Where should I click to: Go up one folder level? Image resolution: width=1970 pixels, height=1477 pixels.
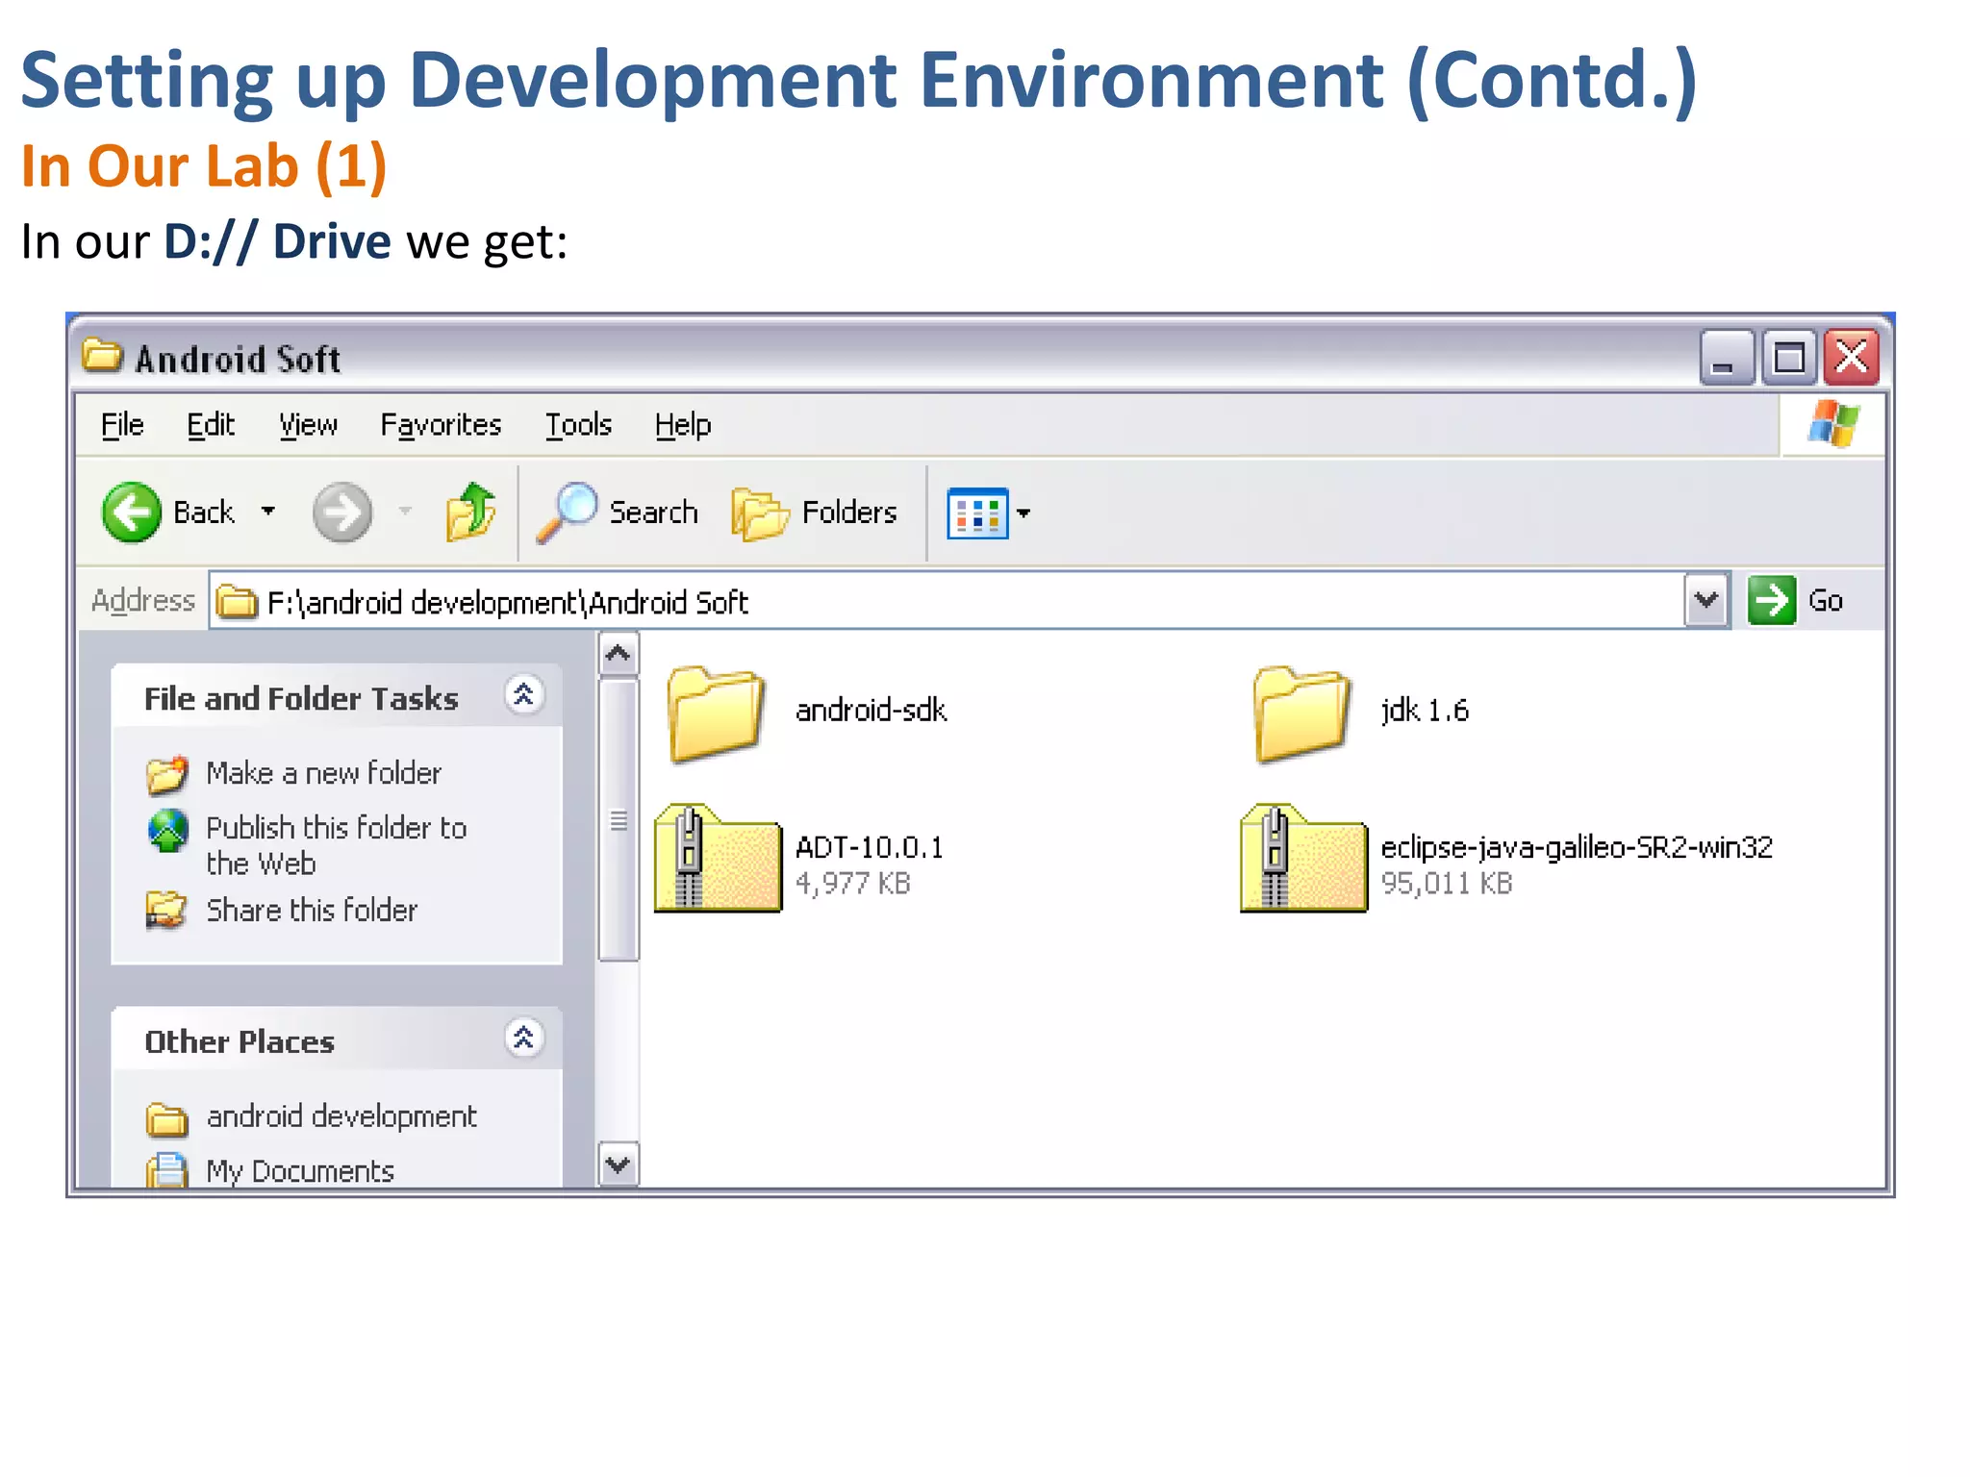click(470, 513)
